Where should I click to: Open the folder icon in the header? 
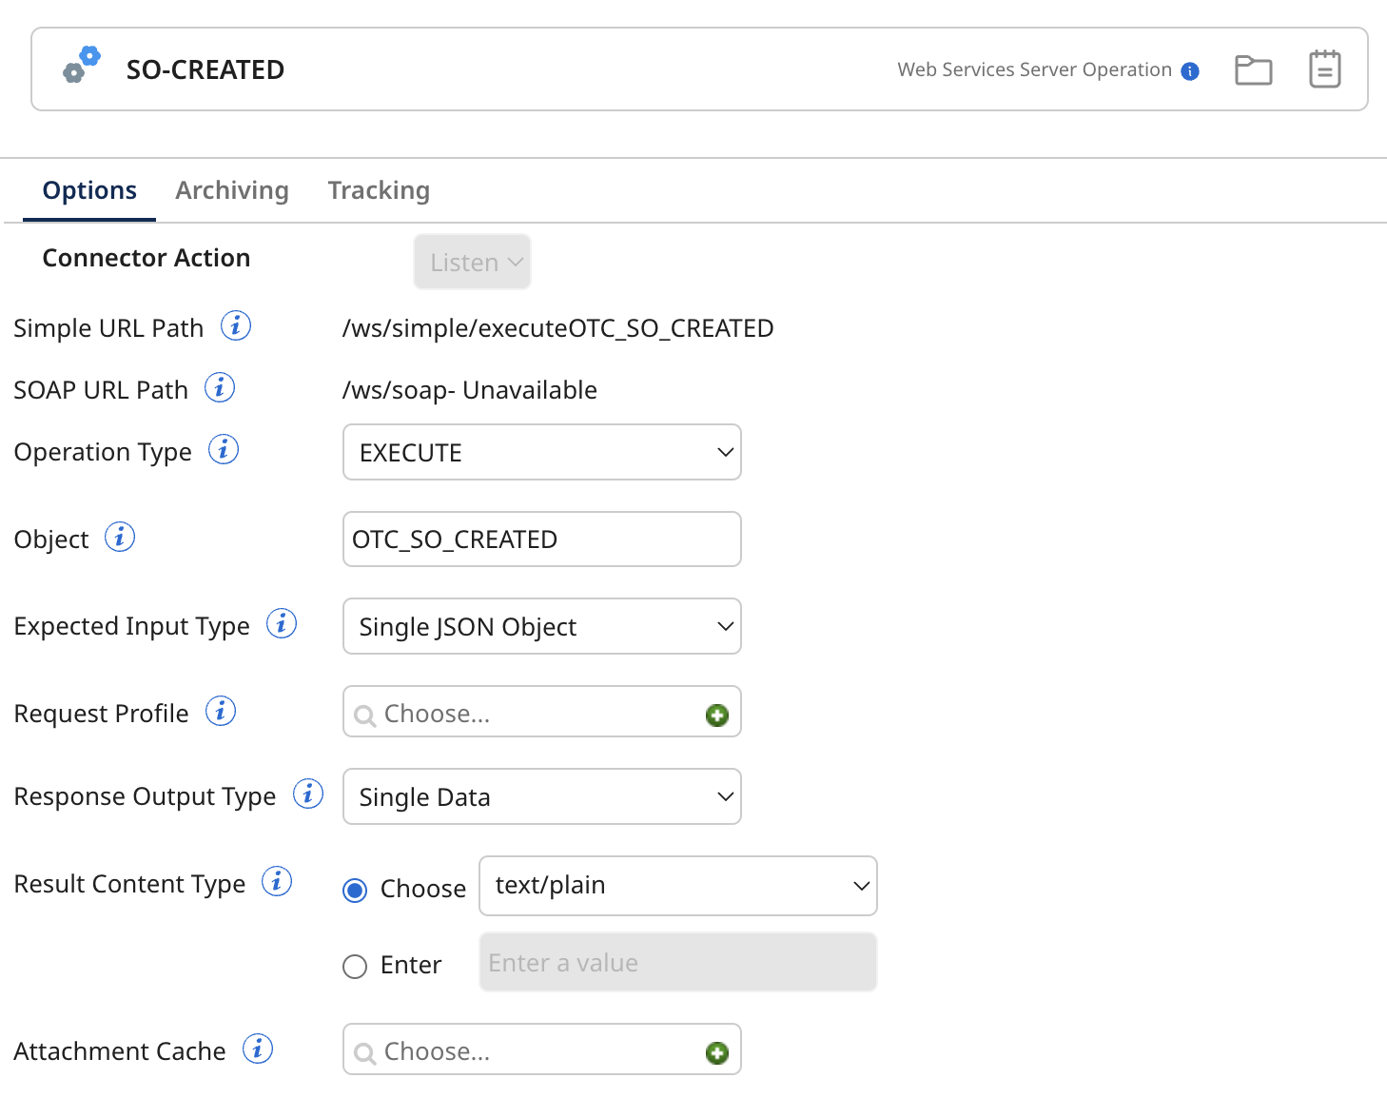pos(1253,69)
